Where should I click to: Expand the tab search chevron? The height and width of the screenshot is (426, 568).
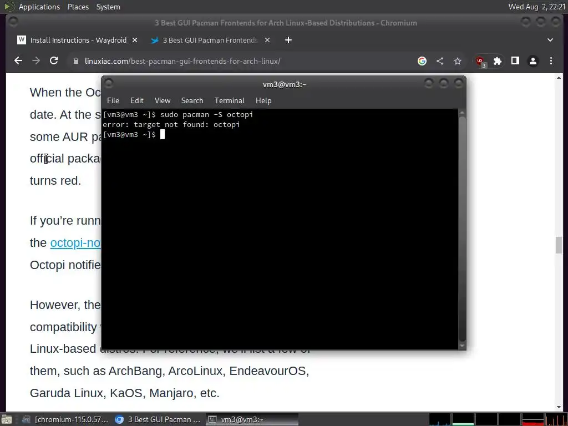550,40
